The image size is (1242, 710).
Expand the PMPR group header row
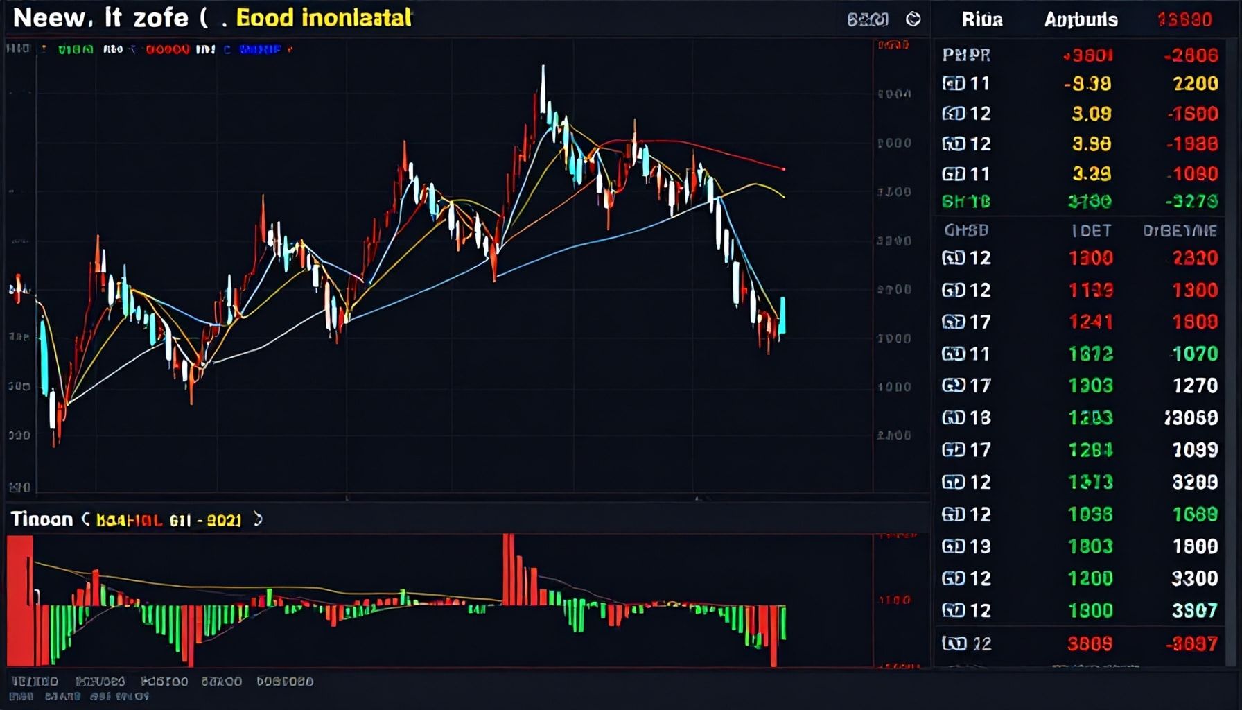pos(966,55)
